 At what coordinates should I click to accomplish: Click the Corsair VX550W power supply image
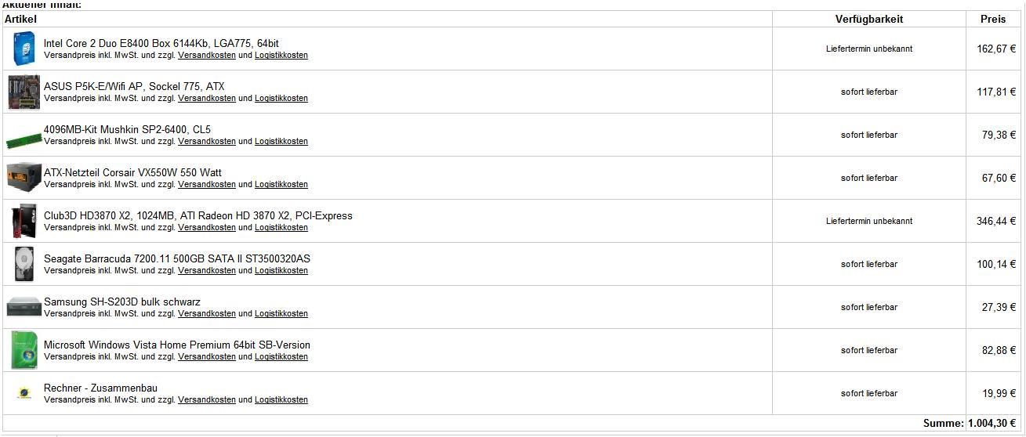(24, 177)
